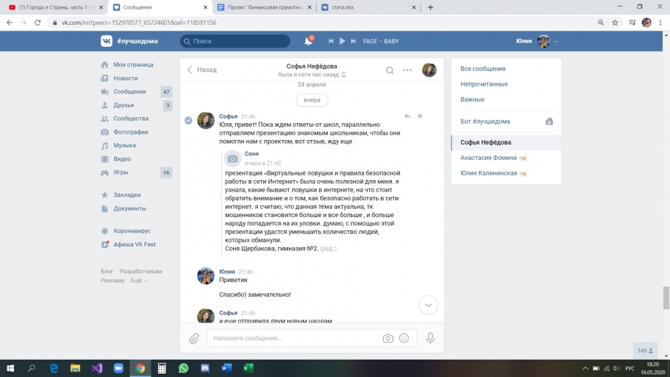
Task: Reply to Софья's message with arrow icon
Action: (x=407, y=116)
